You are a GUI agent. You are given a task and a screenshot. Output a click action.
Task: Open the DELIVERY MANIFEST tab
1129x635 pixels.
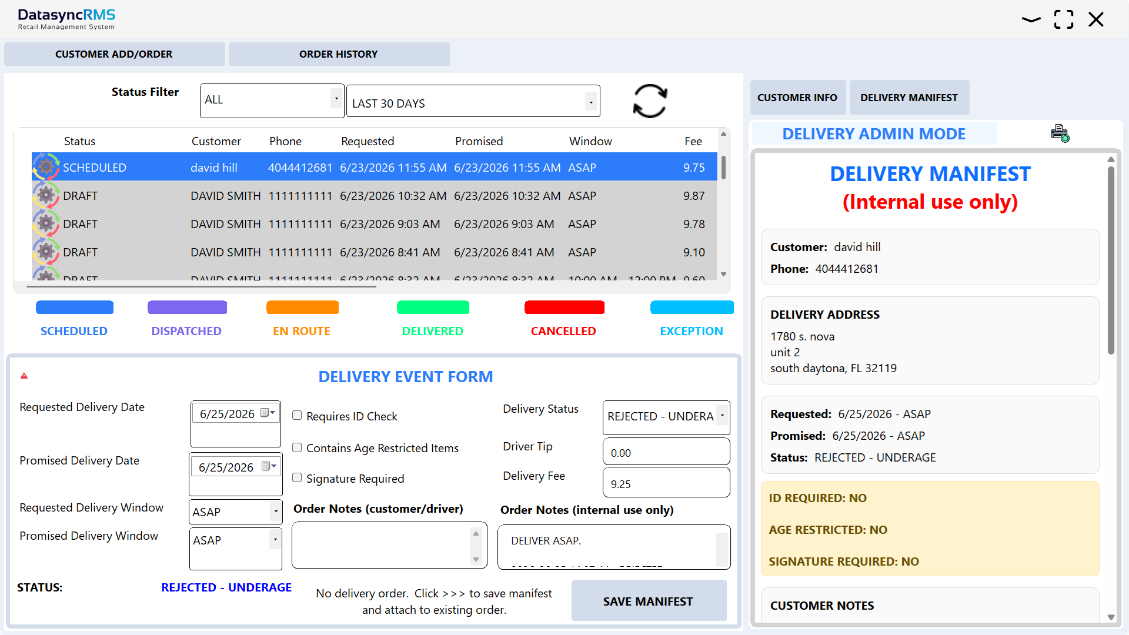[909, 98]
